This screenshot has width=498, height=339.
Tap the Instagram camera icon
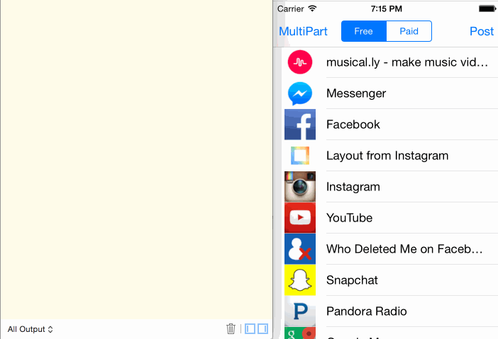click(300, 187)
